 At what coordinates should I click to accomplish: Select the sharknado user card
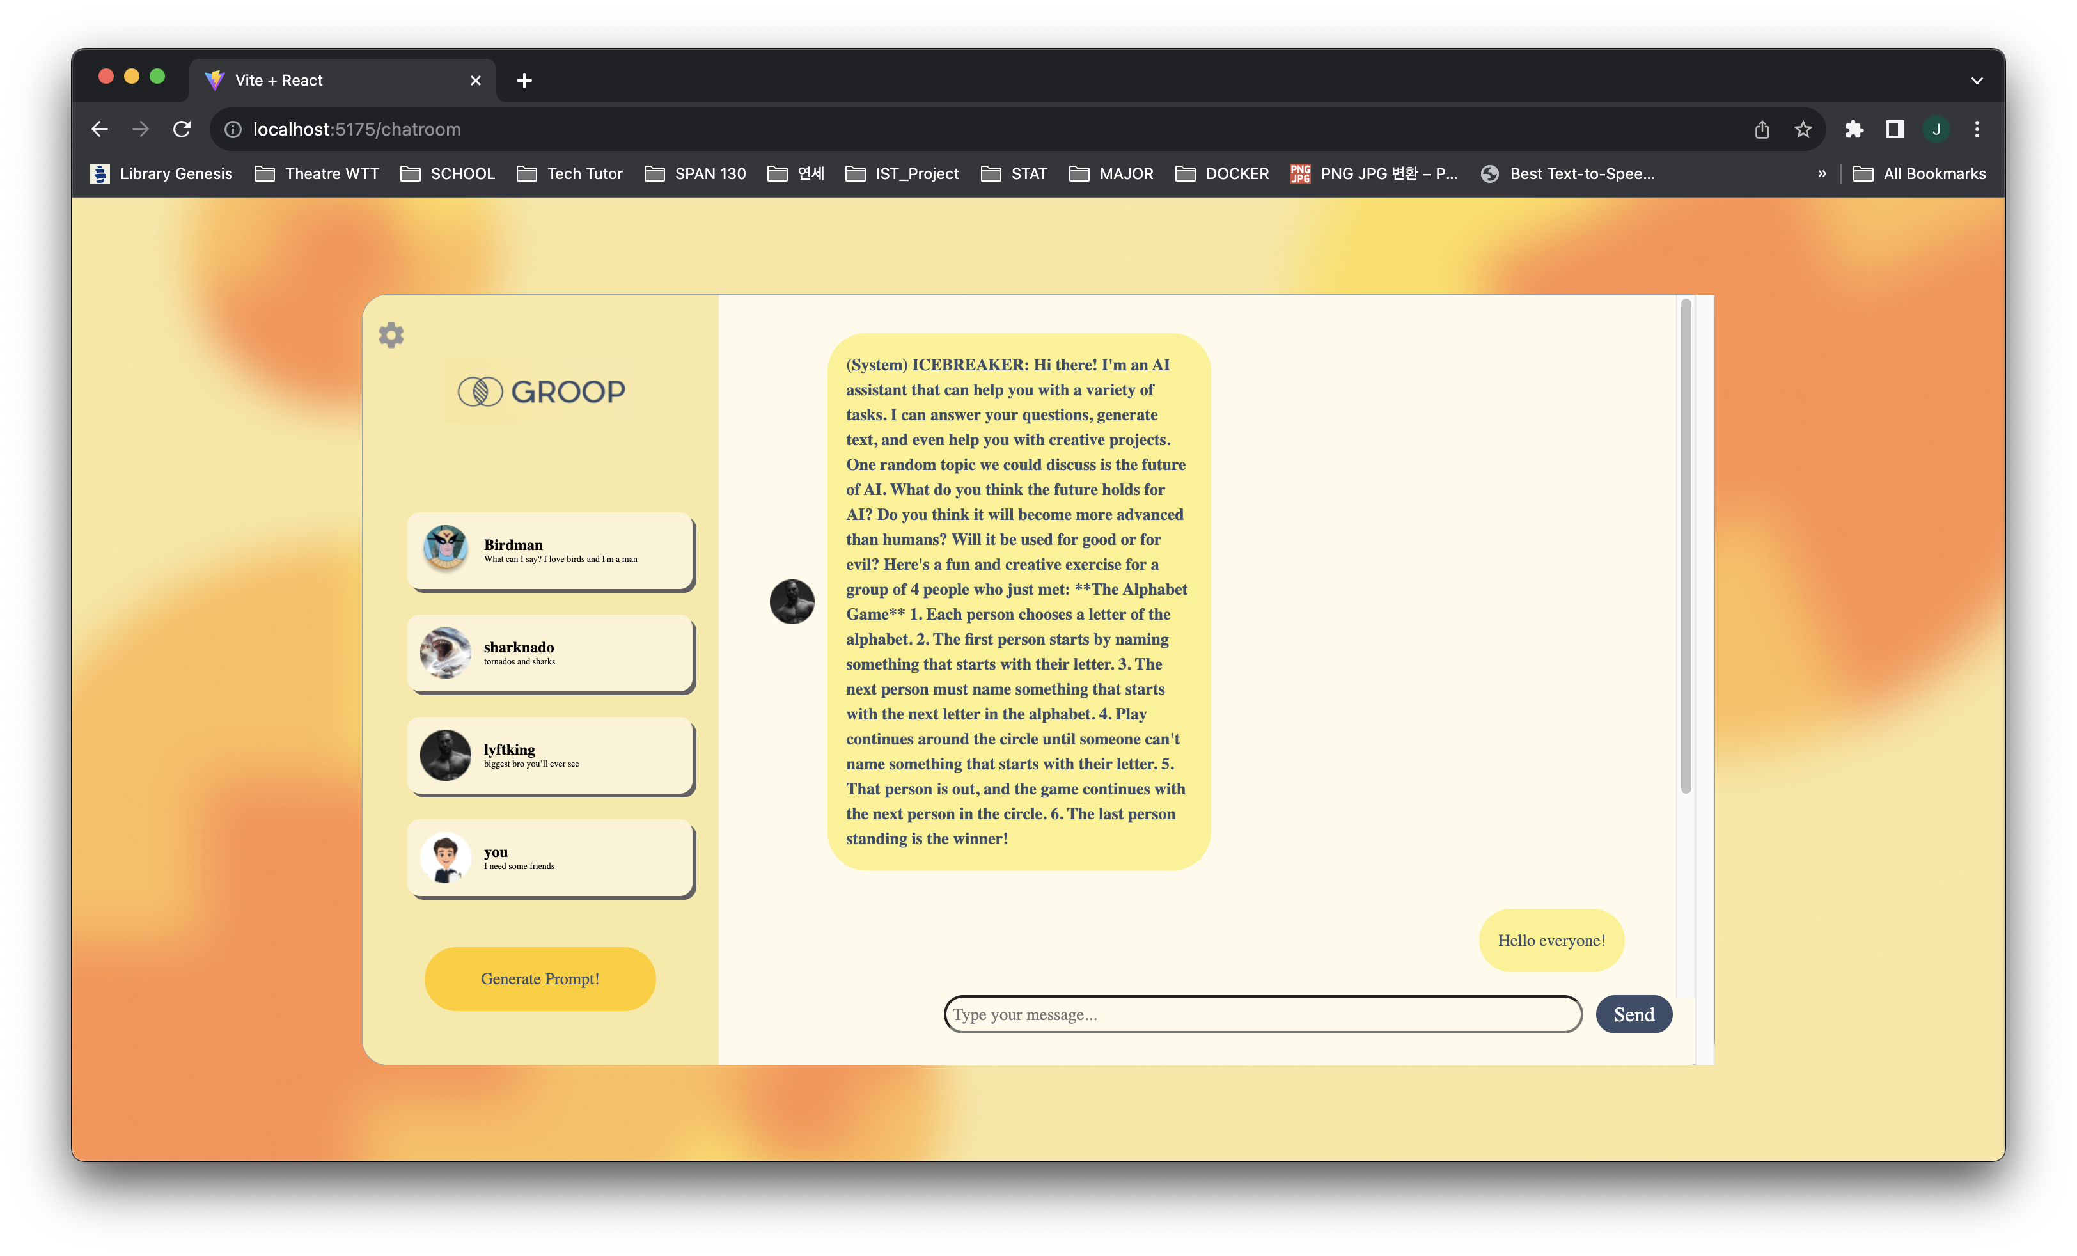551,654
